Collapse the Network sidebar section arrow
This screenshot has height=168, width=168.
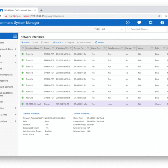tap(16, 62)
